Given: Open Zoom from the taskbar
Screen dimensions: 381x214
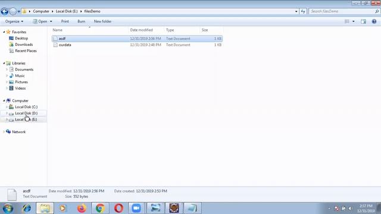Looking at the screenshot, I should (x=136, y=208).
